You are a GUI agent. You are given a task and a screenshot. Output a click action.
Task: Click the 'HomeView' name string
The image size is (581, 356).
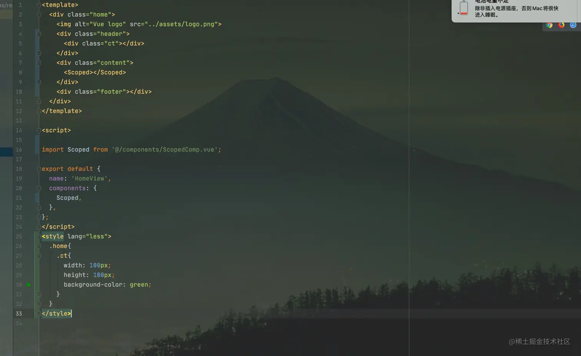point(90,178)
